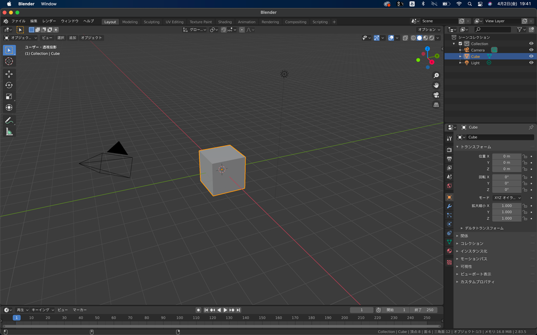Open the ファイル menu

[x=19, y=21]
